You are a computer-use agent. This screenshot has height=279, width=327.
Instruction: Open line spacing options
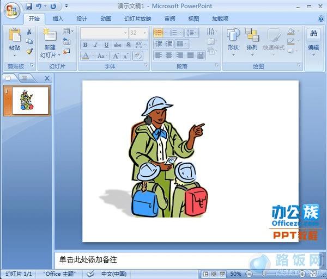click(x=191, y=33)
